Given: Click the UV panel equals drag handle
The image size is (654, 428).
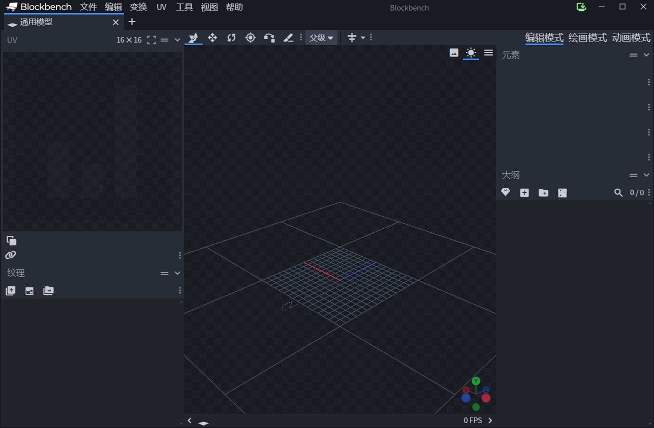Looking at the screenshot, I should pyautogui.click(x=164, y=40).
